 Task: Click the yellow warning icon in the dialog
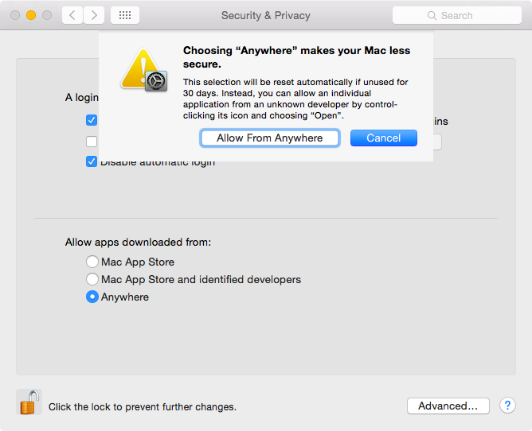pos(144,69)
